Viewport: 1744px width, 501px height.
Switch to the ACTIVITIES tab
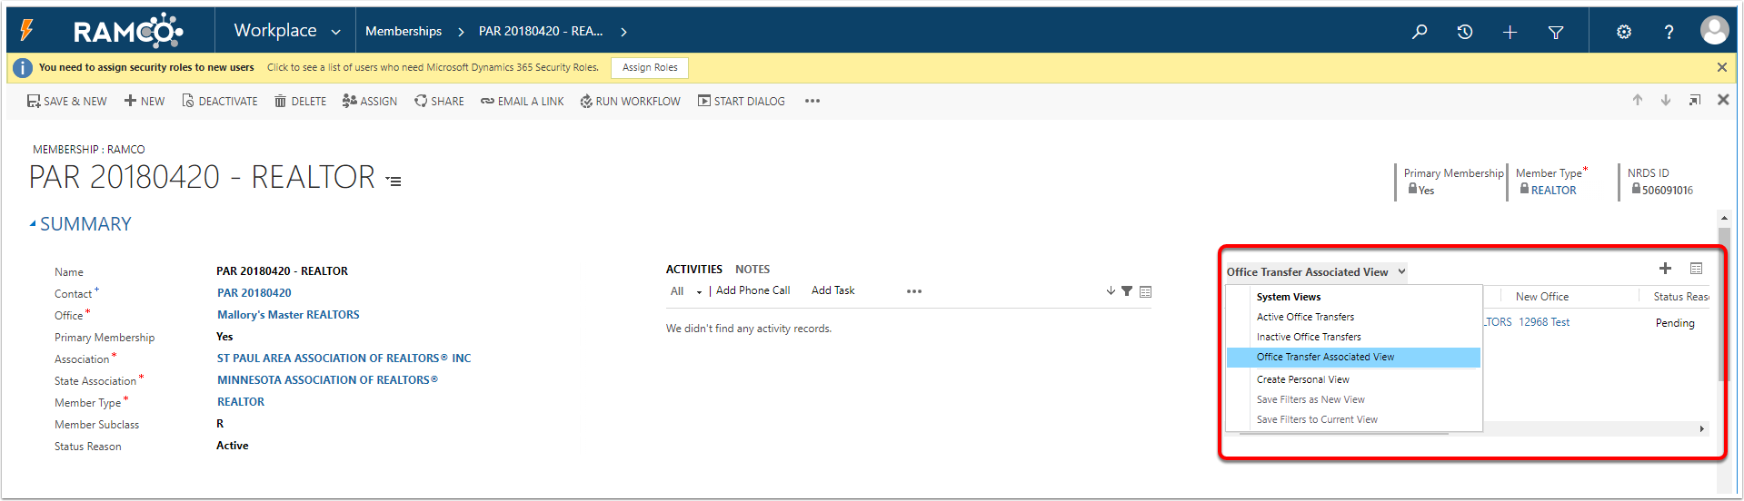coord(694,270)
